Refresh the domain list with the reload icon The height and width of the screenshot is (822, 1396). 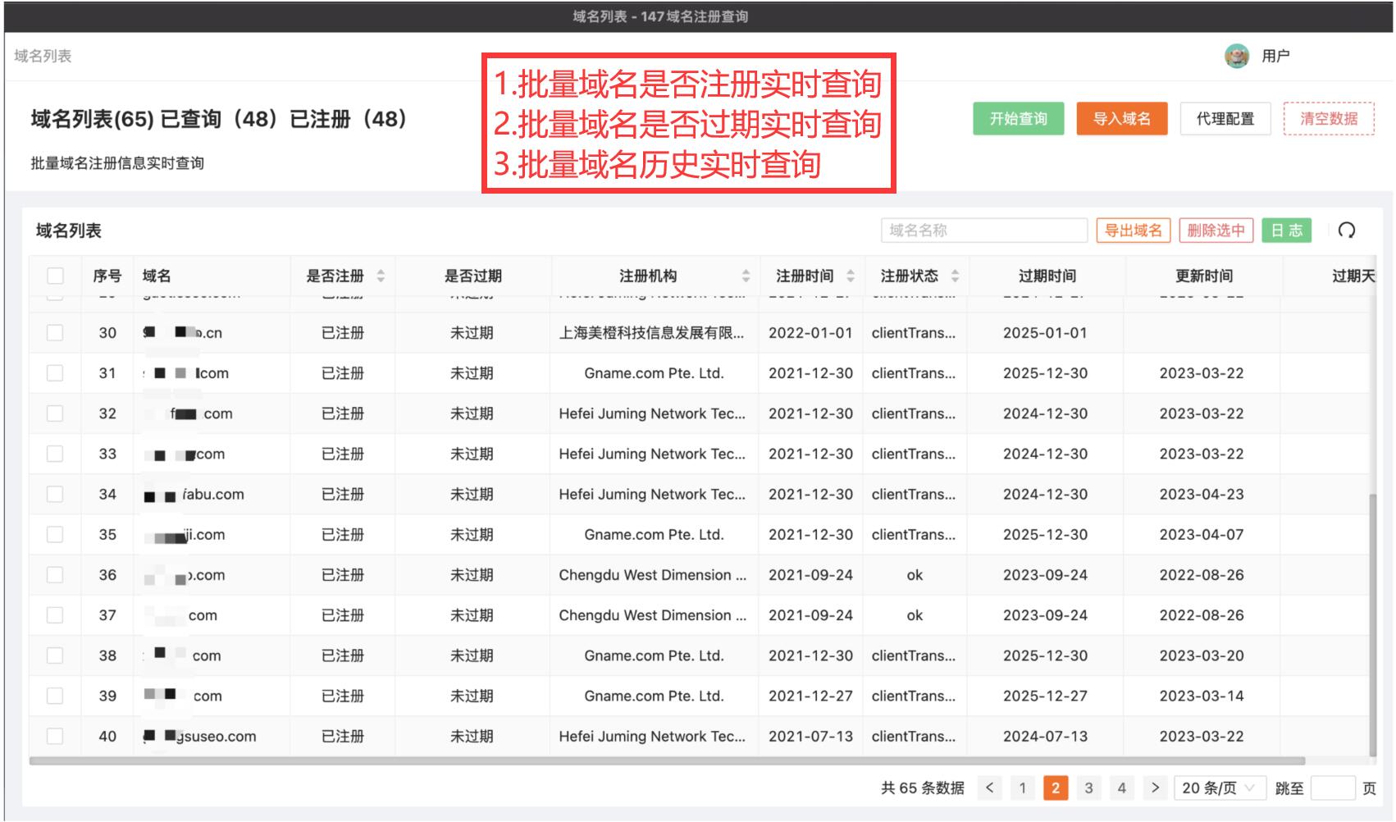coord(1348,231)
